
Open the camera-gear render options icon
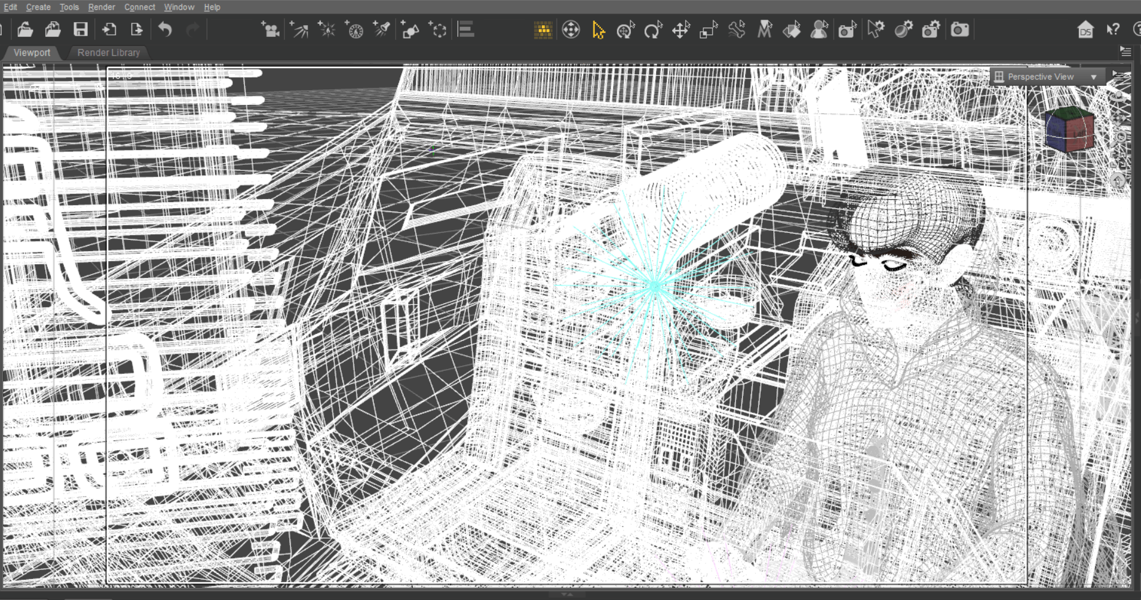click(931, 29)
